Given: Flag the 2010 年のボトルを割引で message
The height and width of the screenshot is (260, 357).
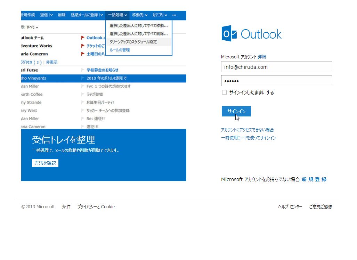Looking at the screenshot, I should 83,78.
